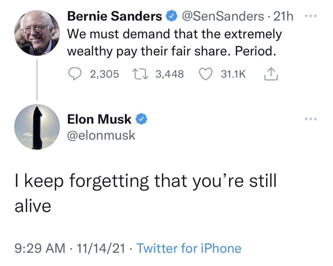Click the Elon Musk display name
This screenshot has width=333, height=266.
99,119
